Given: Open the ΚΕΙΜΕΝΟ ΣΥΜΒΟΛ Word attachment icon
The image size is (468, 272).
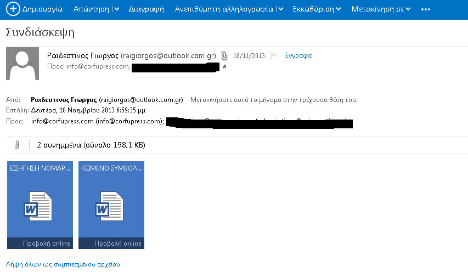Looking at the screenshot, I should (x=111, y=204).
